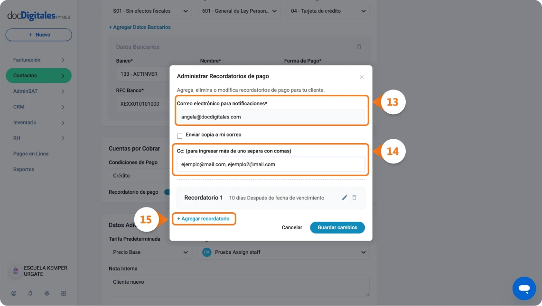This screenshot has height=306, width=542.
Task: Click the Nuevo button in sidebar
Action: pos(39,35)
